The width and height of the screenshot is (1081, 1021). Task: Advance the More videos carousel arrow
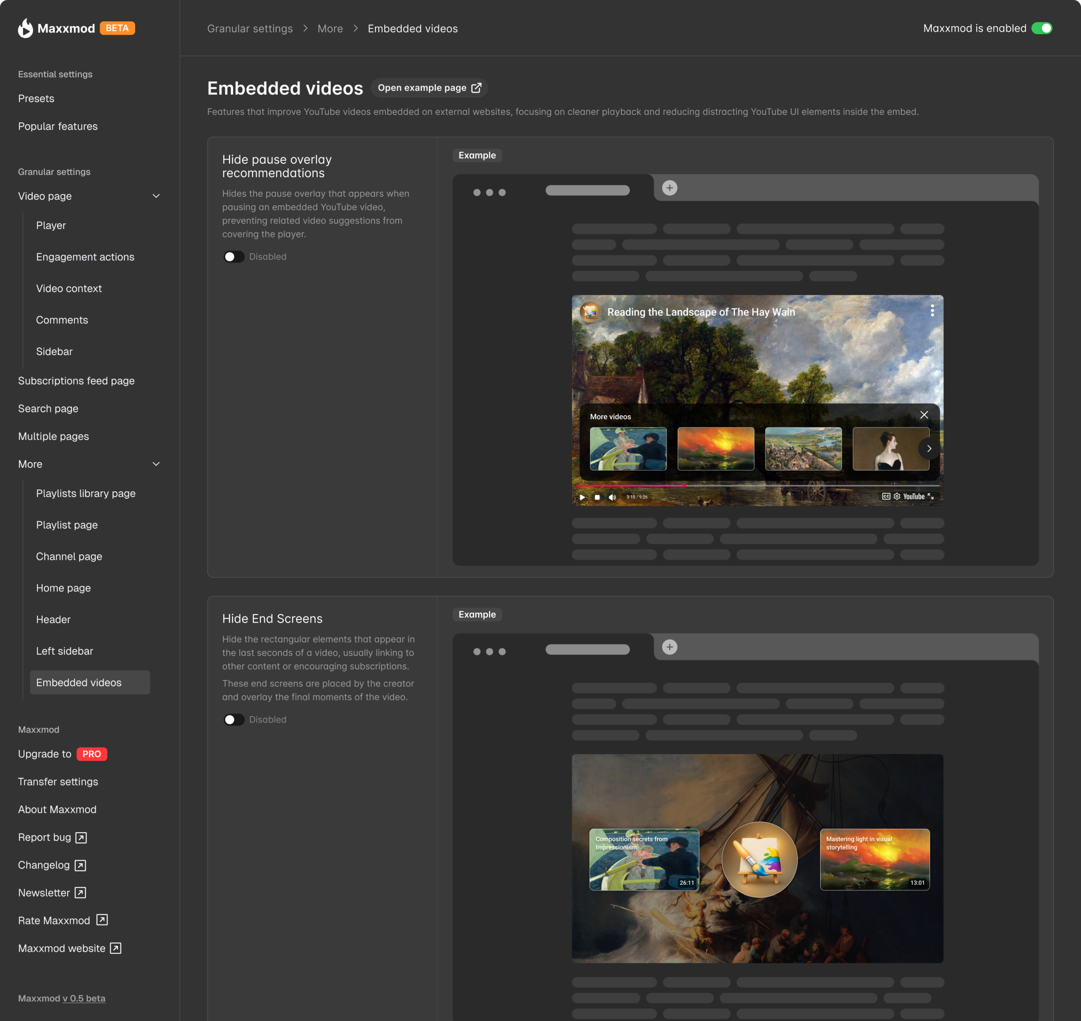(x=929, y=448)
